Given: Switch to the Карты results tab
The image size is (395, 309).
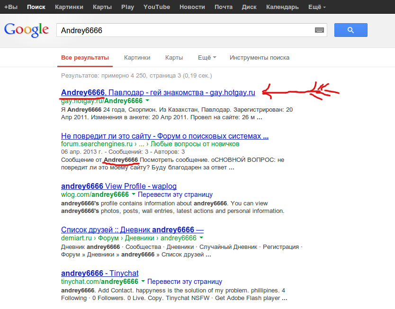Looking at the screenshot, I should point(174,58).
